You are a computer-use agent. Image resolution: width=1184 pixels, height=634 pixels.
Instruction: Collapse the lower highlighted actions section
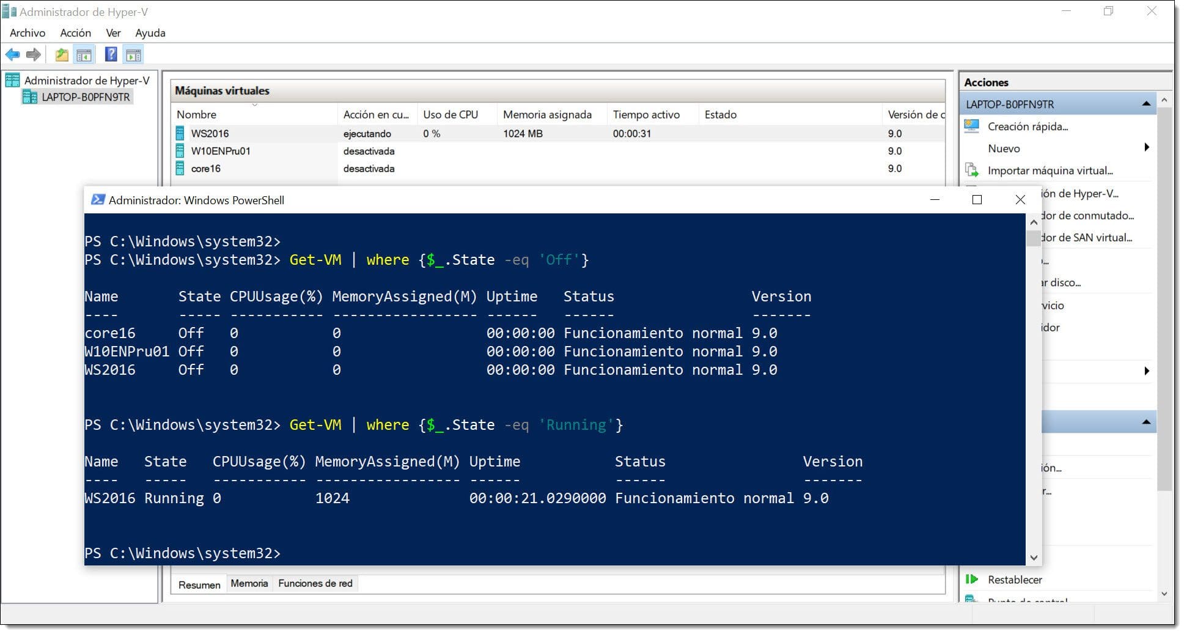point(1146,422)
